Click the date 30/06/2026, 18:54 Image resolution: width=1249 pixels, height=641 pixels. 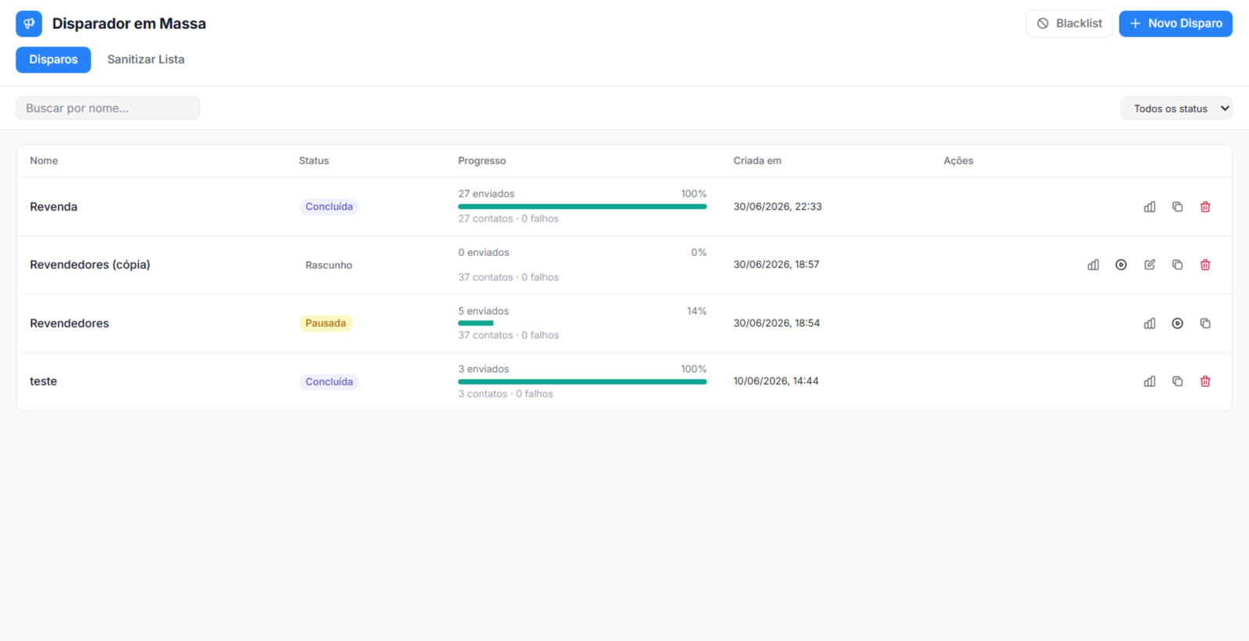tap(777, 323)
